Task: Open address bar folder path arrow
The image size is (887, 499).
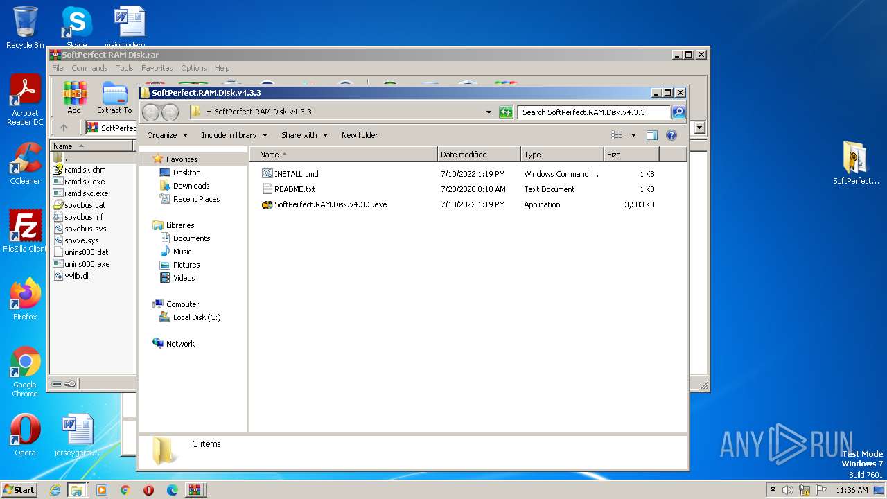Action: 209,112
